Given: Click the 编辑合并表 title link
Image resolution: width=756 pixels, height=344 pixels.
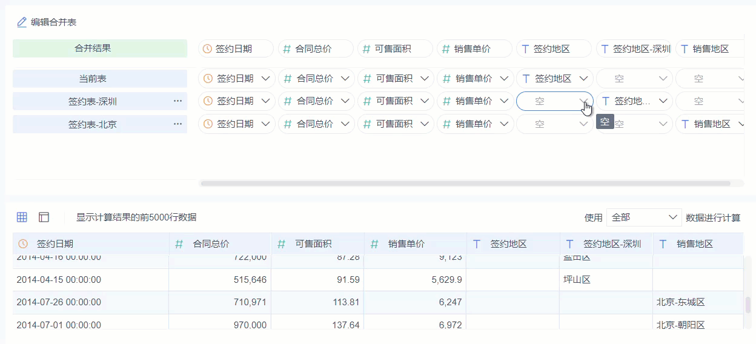Looking at the screenshot, I should (x=53, y=22).
